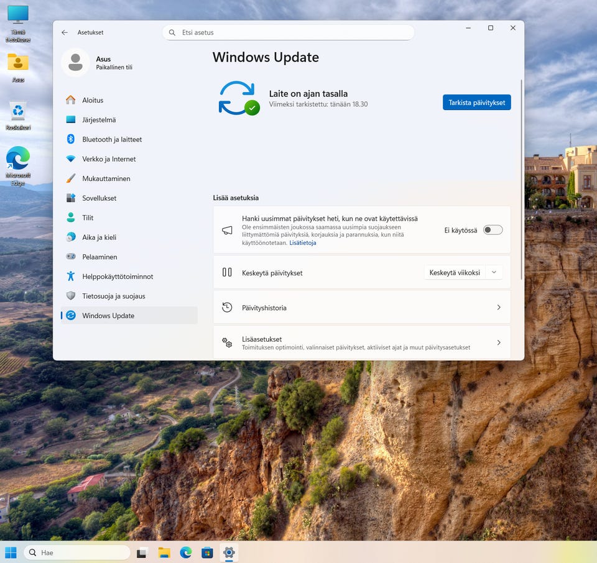The width and height of the screenshot is (597, 563).
Task: Select the Asus folder desktop icon
Action: tap(18, 68)
